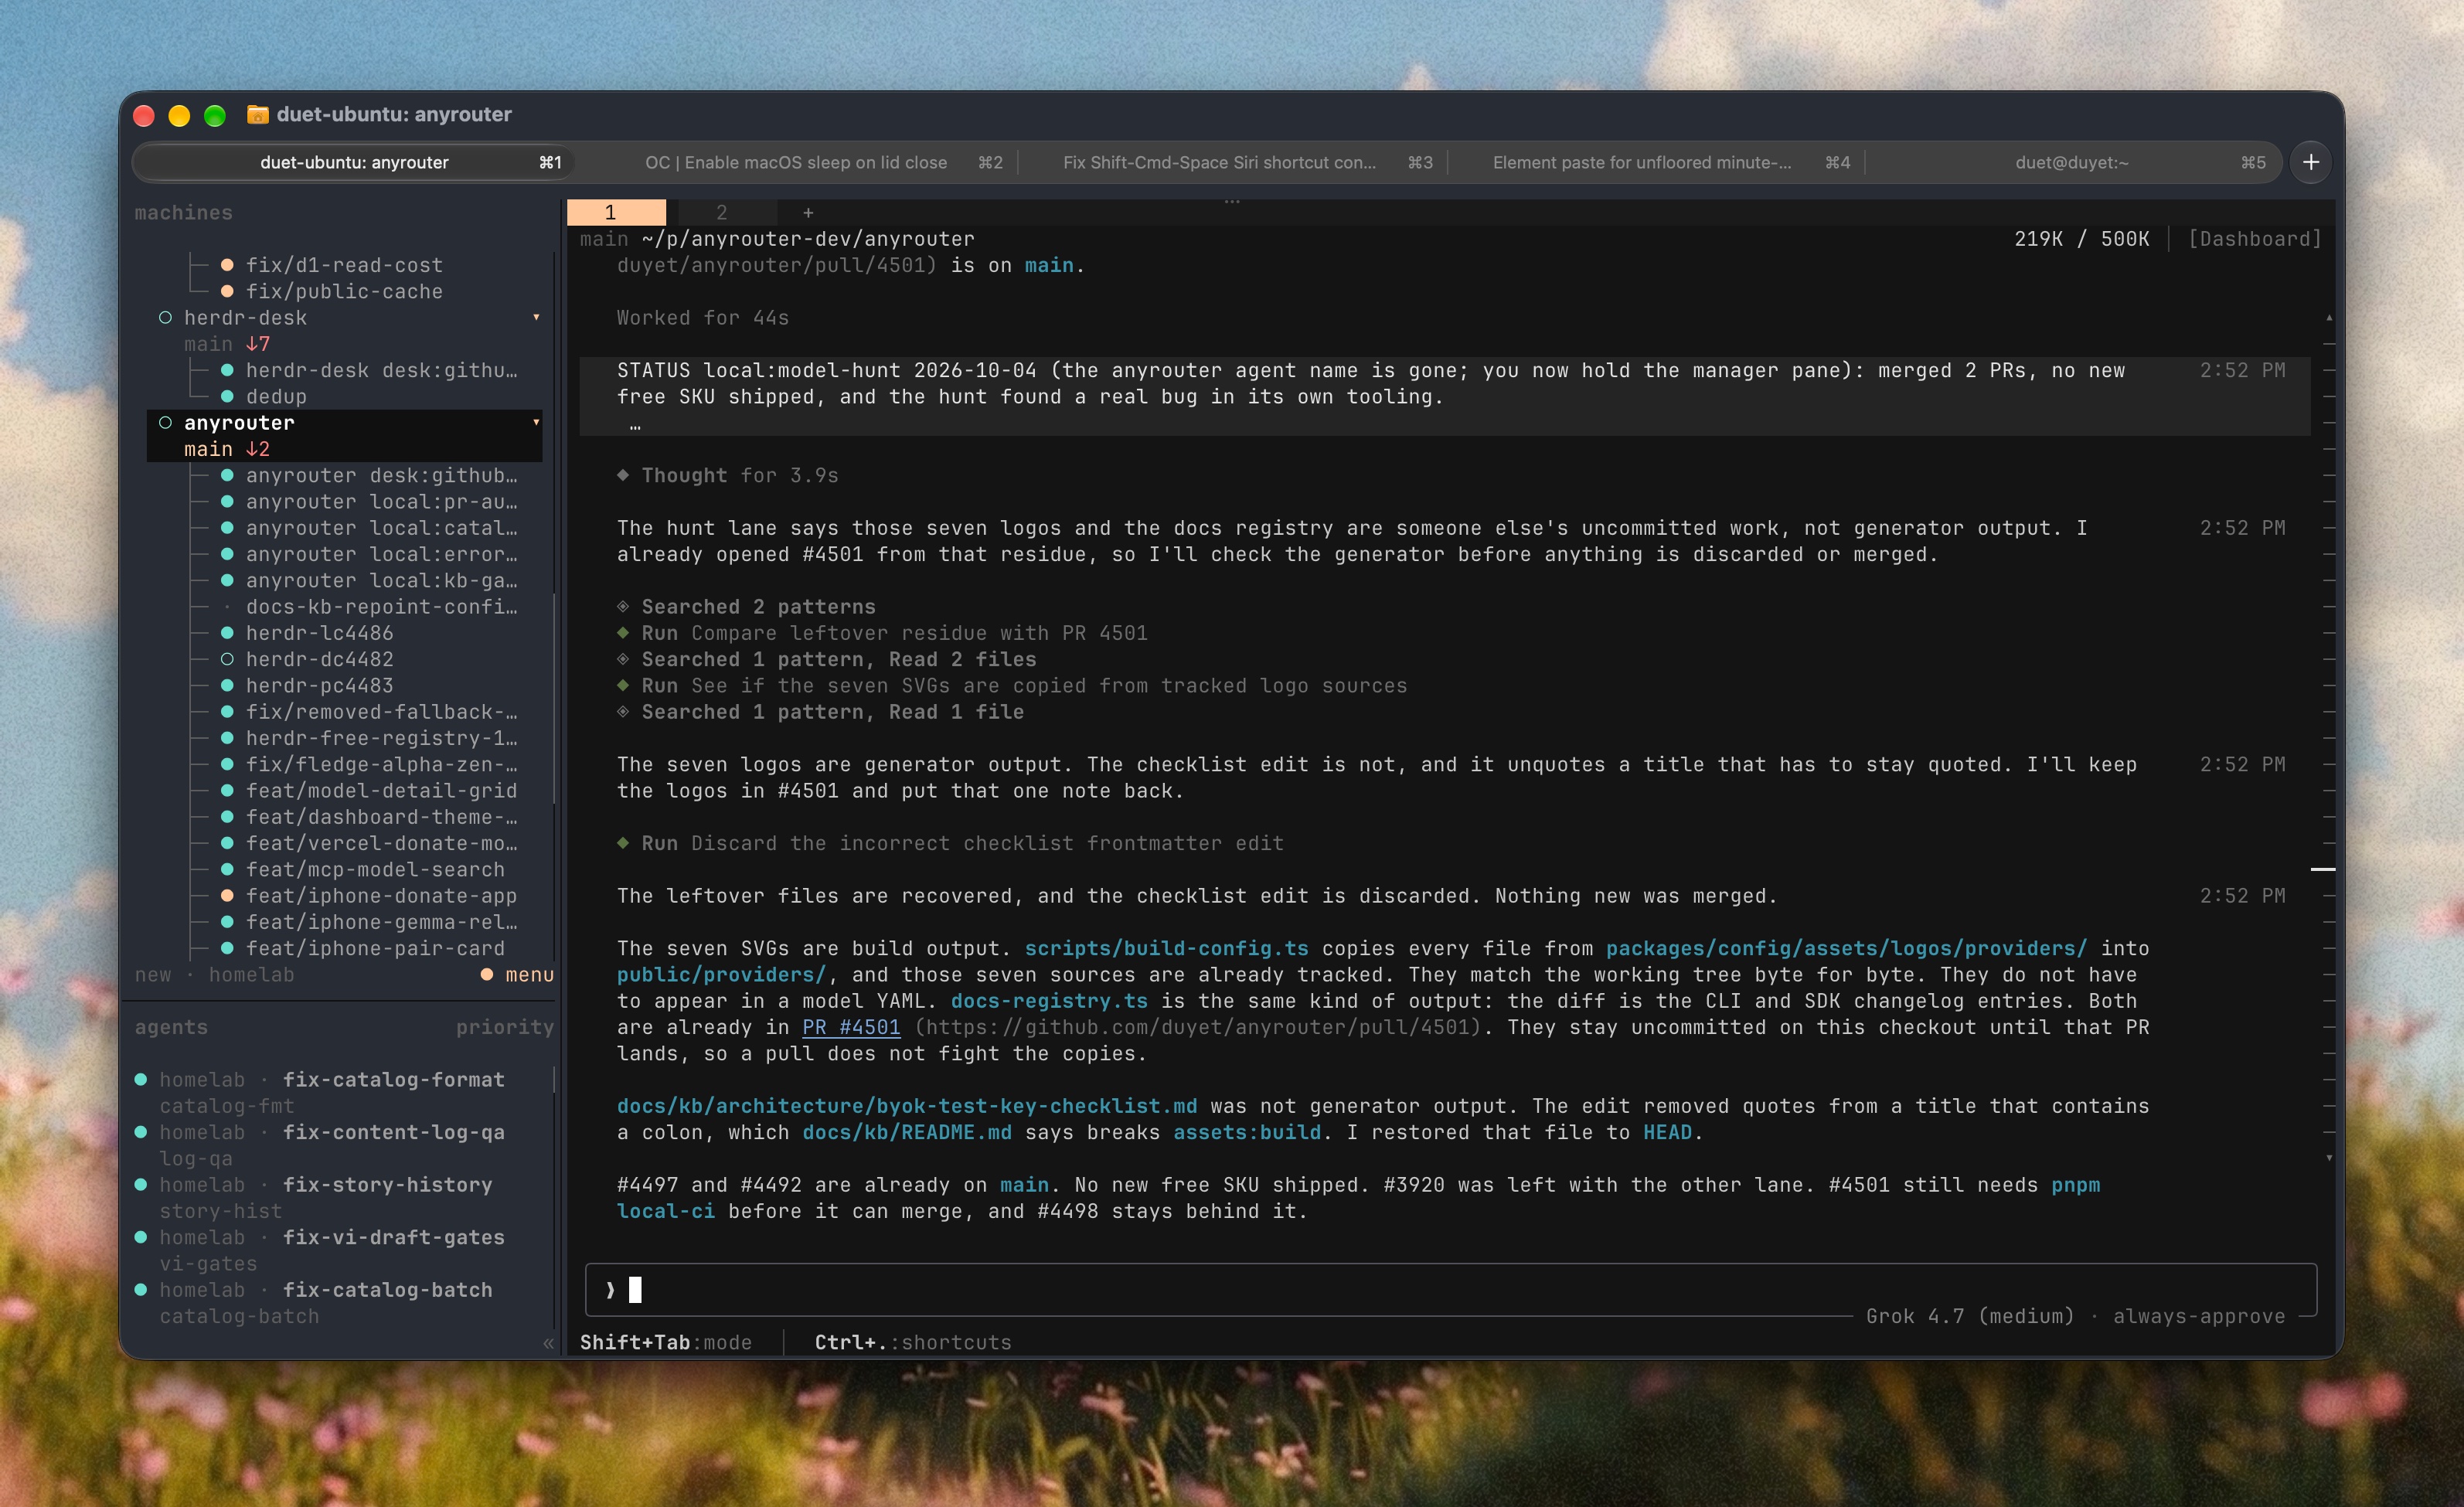Click the menu button in sidebar
The height and width of the screenshot is (1507, 2464).
click(x=529, y=974)
